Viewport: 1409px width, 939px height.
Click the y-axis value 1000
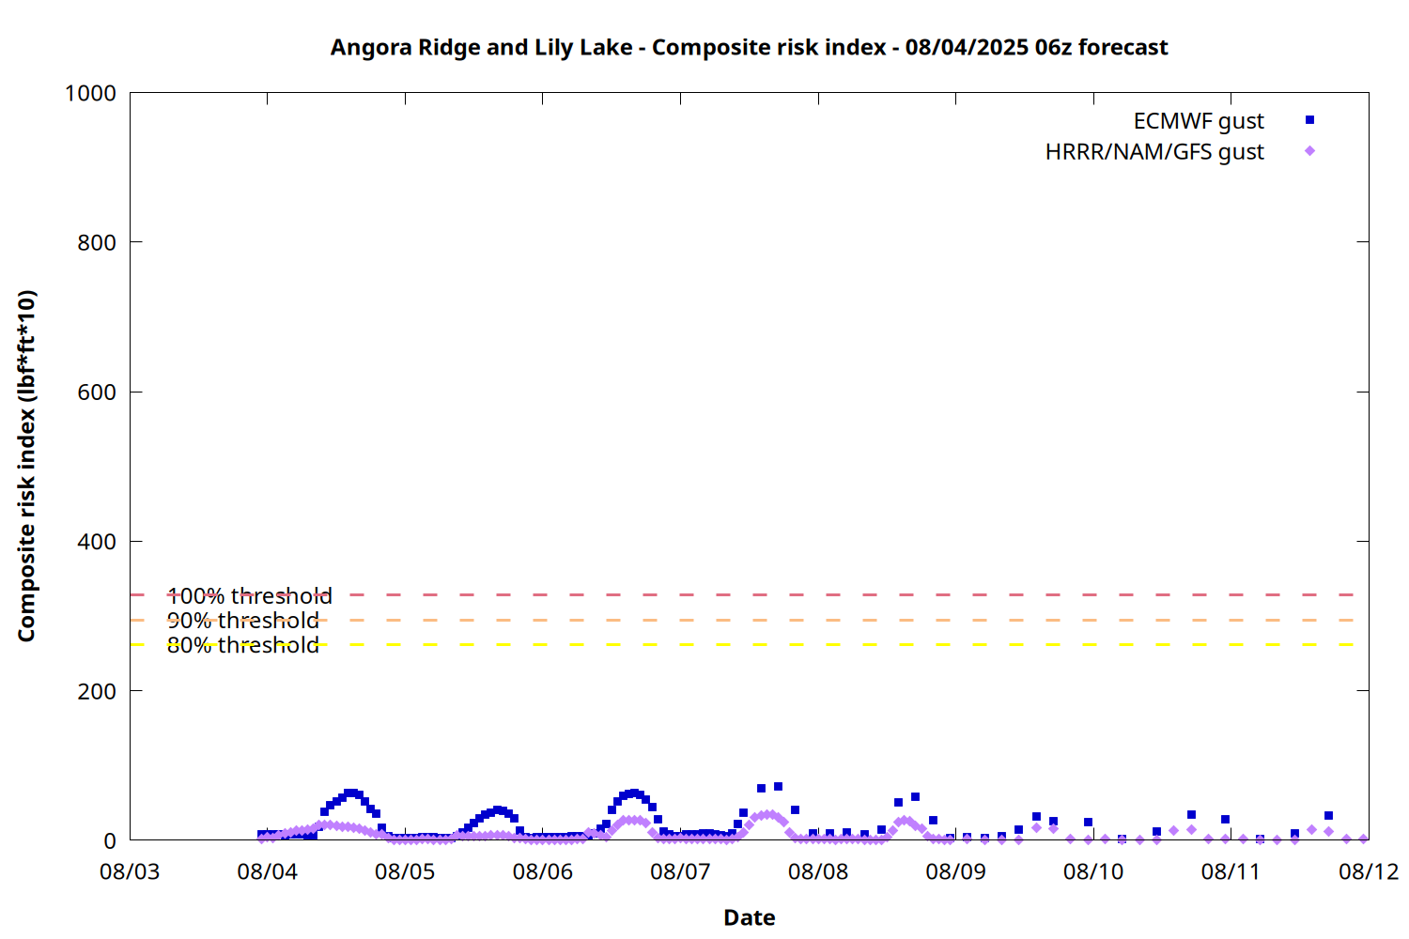90,93
